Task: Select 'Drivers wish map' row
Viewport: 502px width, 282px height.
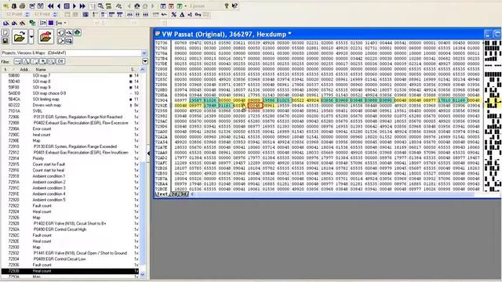Action: (70, 105)
